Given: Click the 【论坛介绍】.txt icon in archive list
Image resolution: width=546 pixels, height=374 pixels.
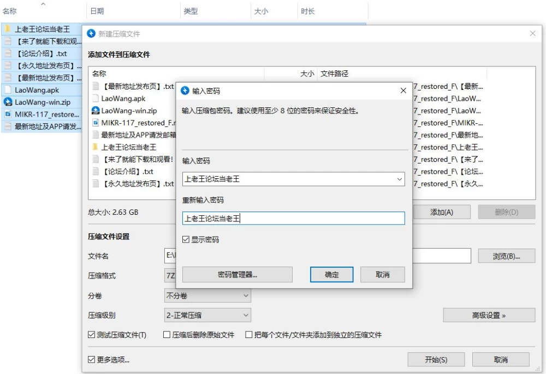Looking at the screenshot, I should coord(96,171).
